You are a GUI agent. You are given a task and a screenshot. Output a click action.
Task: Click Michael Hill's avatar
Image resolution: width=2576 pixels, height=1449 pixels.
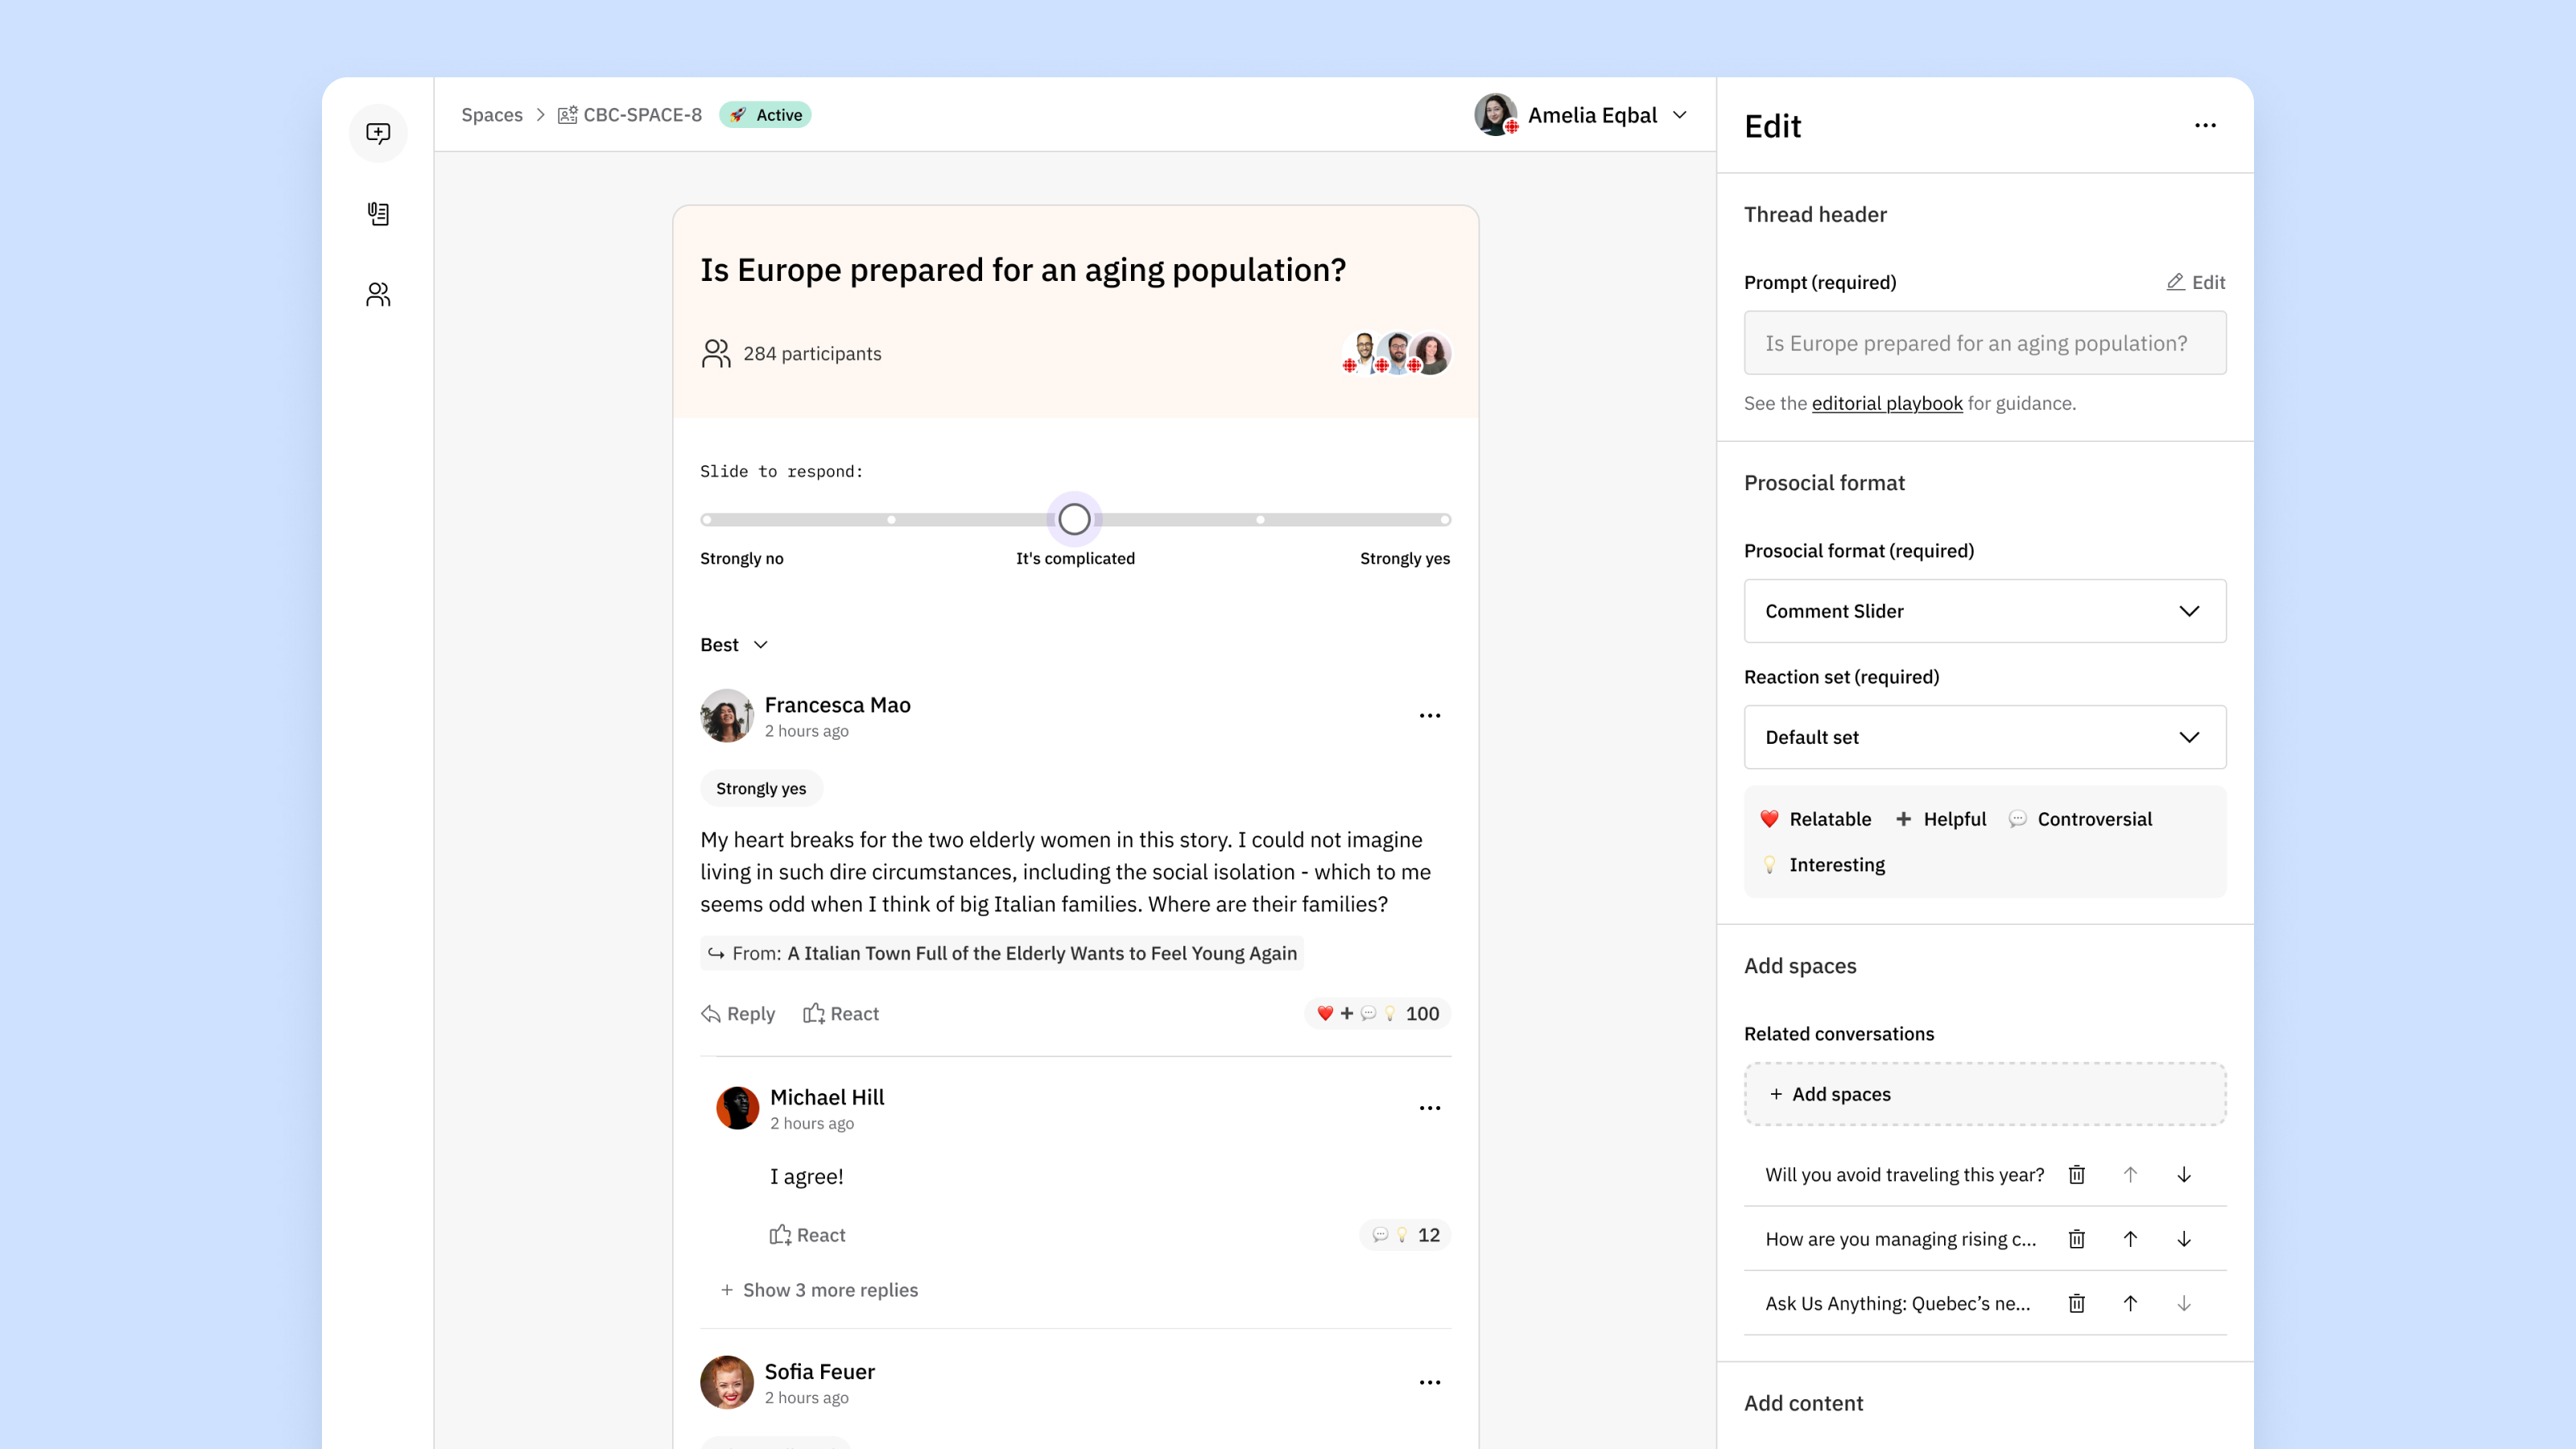738,1108
